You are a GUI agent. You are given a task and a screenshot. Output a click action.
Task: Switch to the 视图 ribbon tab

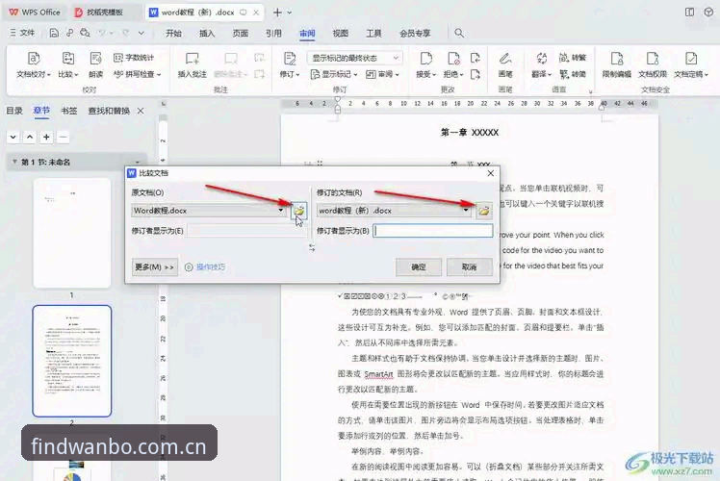[x=340, y=33]
